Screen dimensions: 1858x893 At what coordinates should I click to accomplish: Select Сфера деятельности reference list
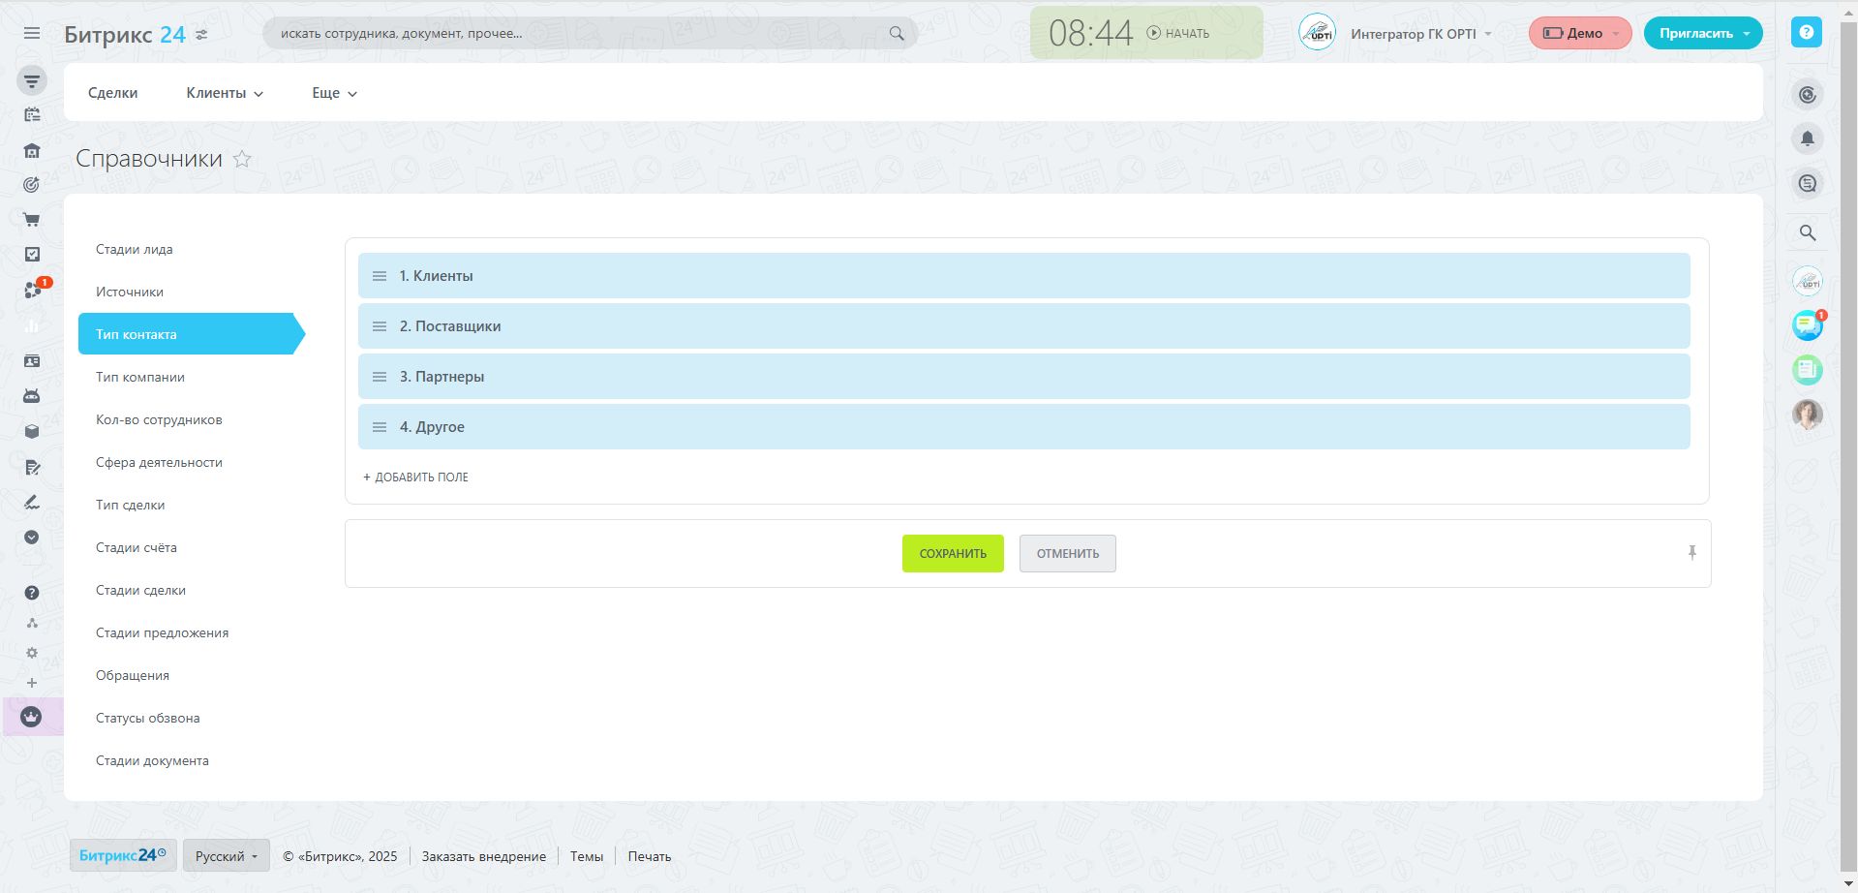(159, 463)
